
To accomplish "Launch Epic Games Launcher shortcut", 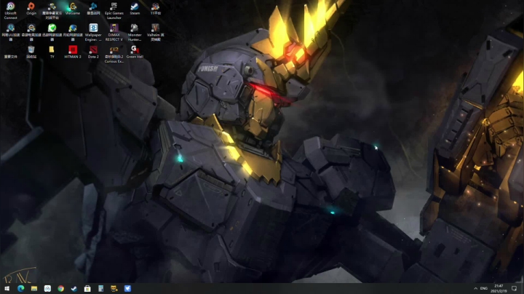I will click(114, 10).
